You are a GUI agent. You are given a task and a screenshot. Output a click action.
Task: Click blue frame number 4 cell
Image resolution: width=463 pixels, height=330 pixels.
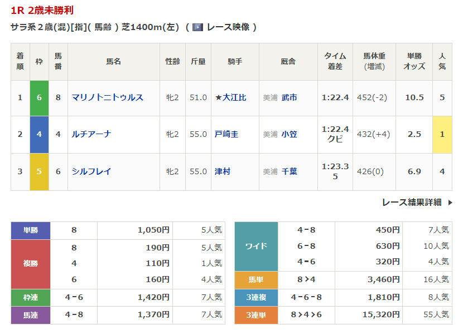click(39, 134)
